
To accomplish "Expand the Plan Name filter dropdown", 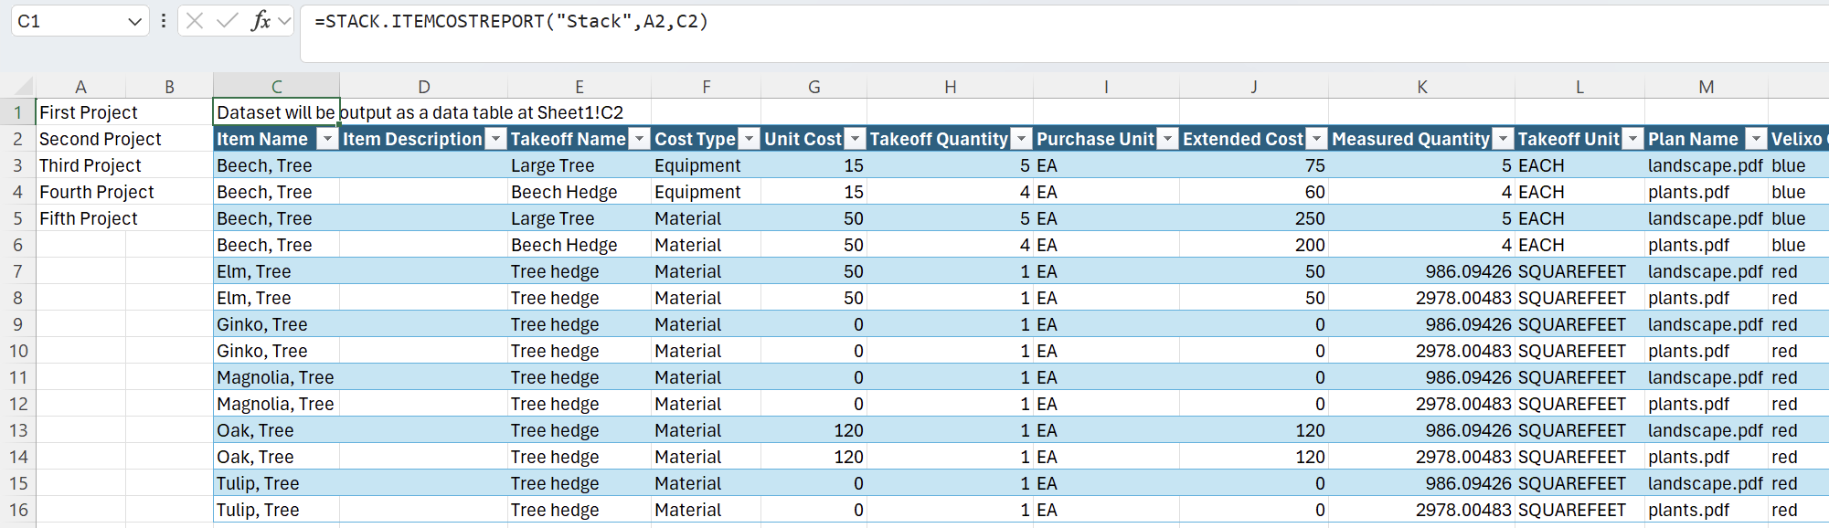I will [1756, 139].
